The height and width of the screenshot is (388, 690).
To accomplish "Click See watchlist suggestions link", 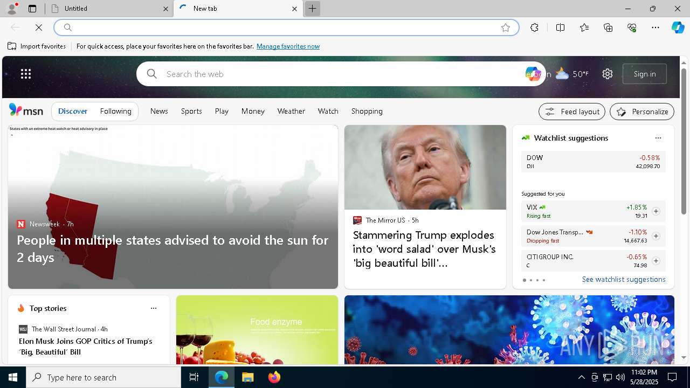I will [624, 279].
